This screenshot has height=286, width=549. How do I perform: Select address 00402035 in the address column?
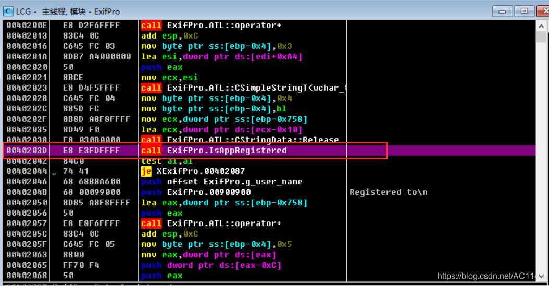tap(27, 130)
